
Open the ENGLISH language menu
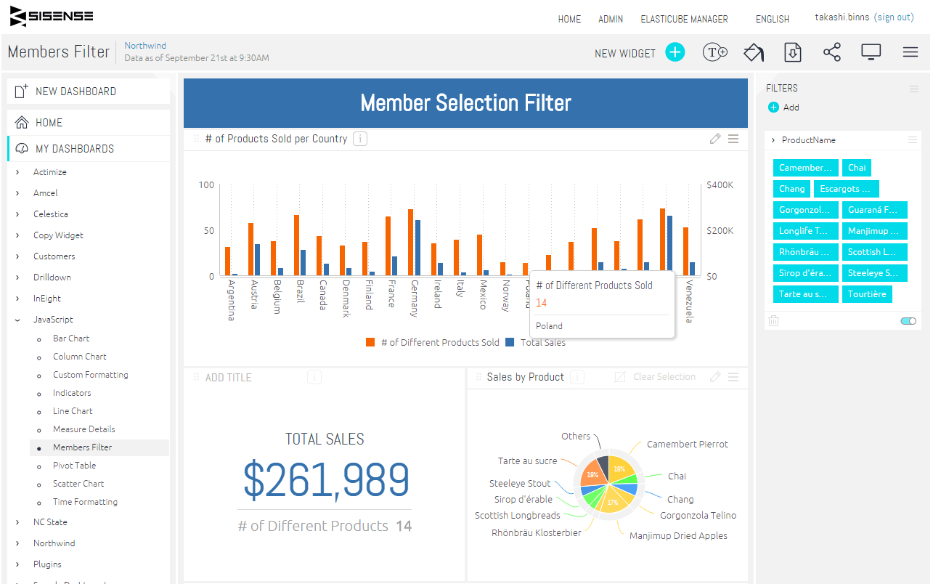773,20
